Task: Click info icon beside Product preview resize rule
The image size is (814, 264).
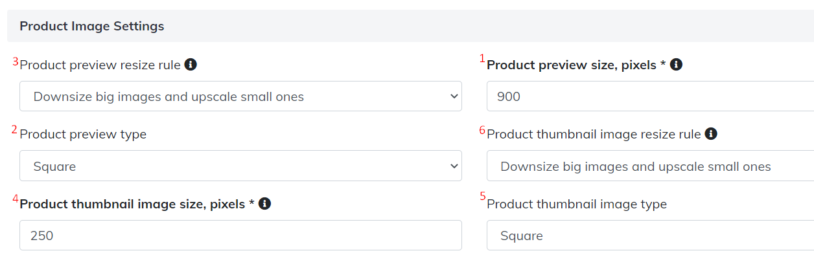Action: [191, 65]
